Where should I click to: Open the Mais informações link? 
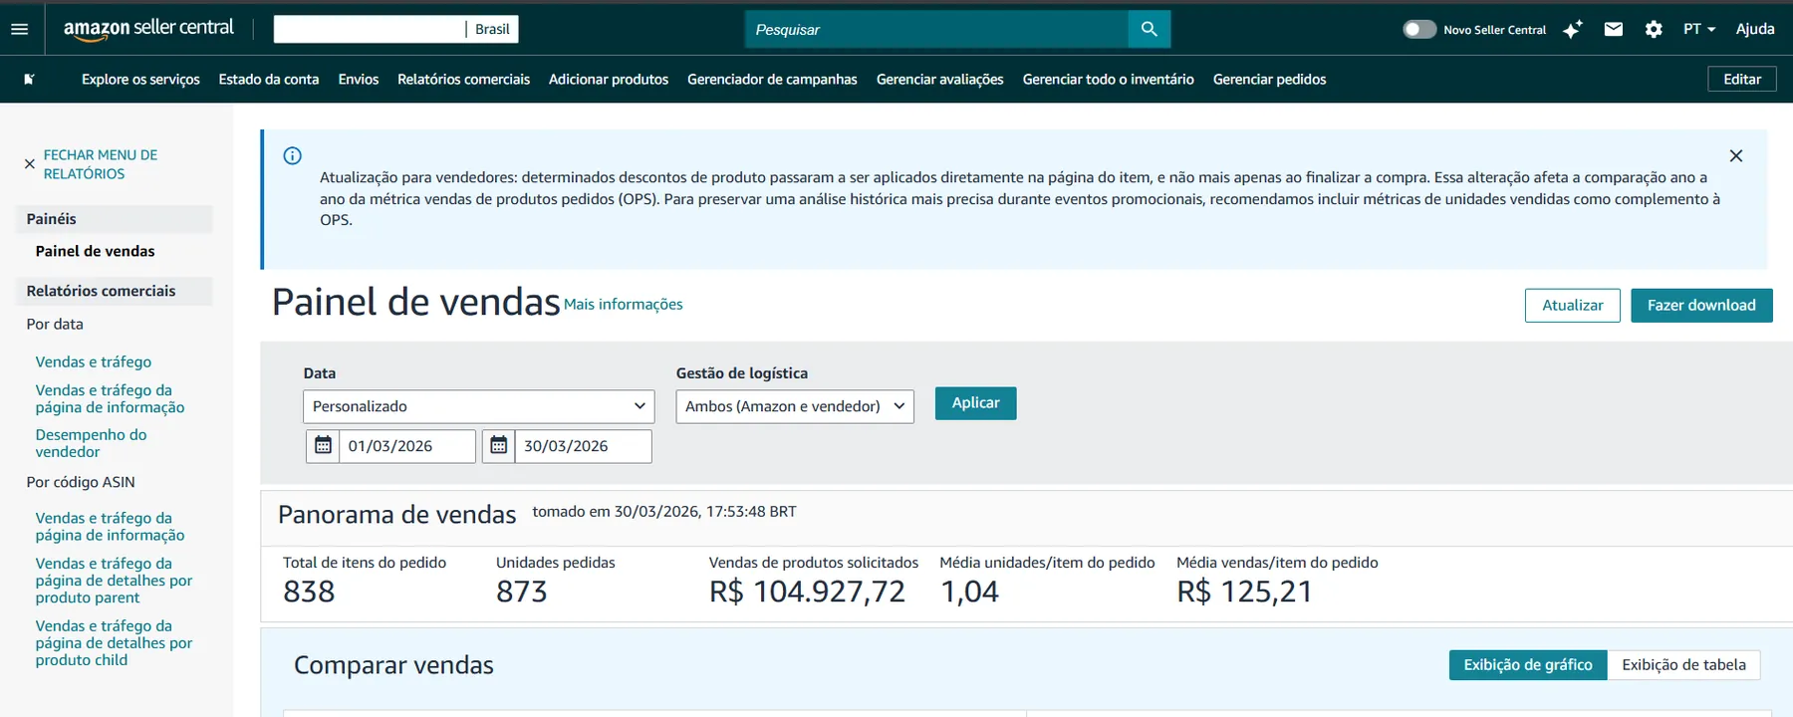point(624,305)
